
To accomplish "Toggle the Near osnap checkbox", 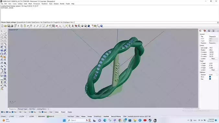I will click(7, 112).
